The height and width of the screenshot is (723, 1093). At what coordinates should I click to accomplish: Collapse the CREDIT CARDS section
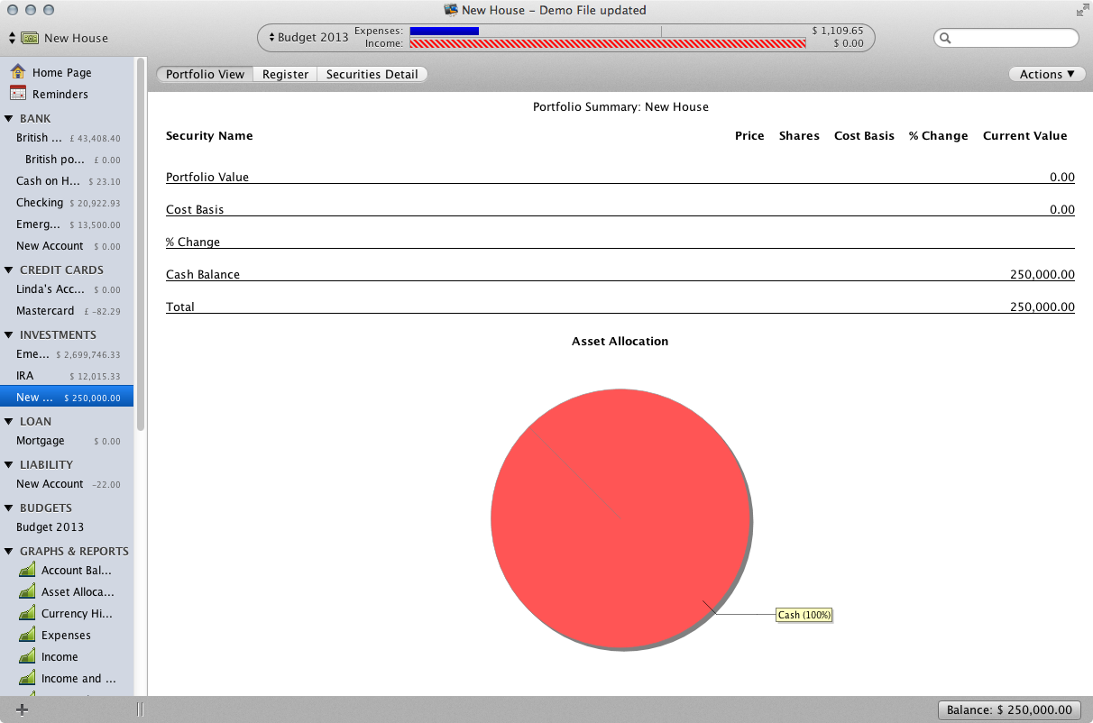tap(9, 270)
